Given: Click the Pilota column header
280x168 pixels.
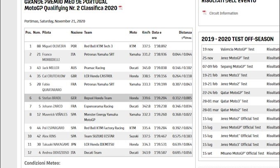Looking at the screenshot, I should [x=47, y=33].
